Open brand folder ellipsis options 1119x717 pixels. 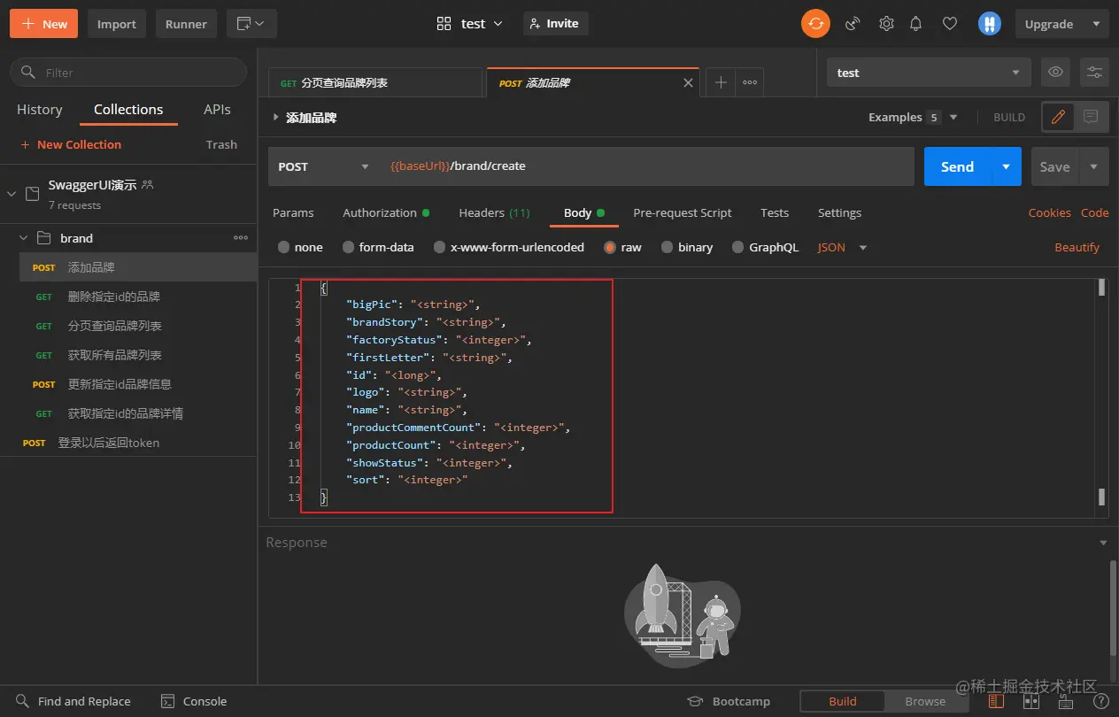coord(241,238)
